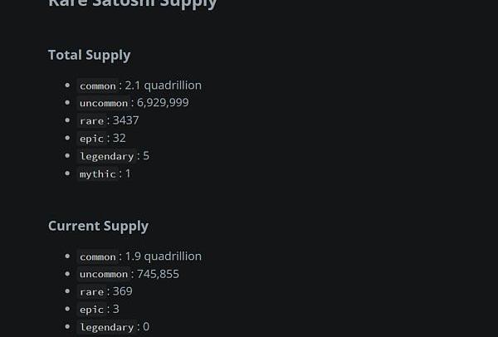The width and height of the screenshot is (498, 337).
Task: Click the "common" code label under Current Supply
Action: point(98,256)
